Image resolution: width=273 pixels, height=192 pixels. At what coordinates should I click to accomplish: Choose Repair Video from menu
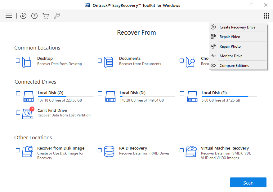[x=238, y=37]
